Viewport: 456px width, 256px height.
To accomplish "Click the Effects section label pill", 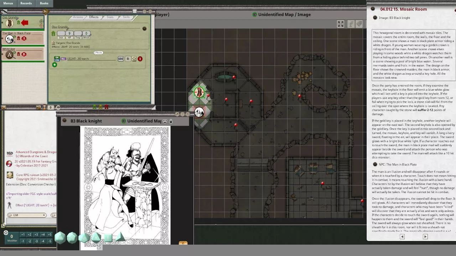I will [98, 53].
